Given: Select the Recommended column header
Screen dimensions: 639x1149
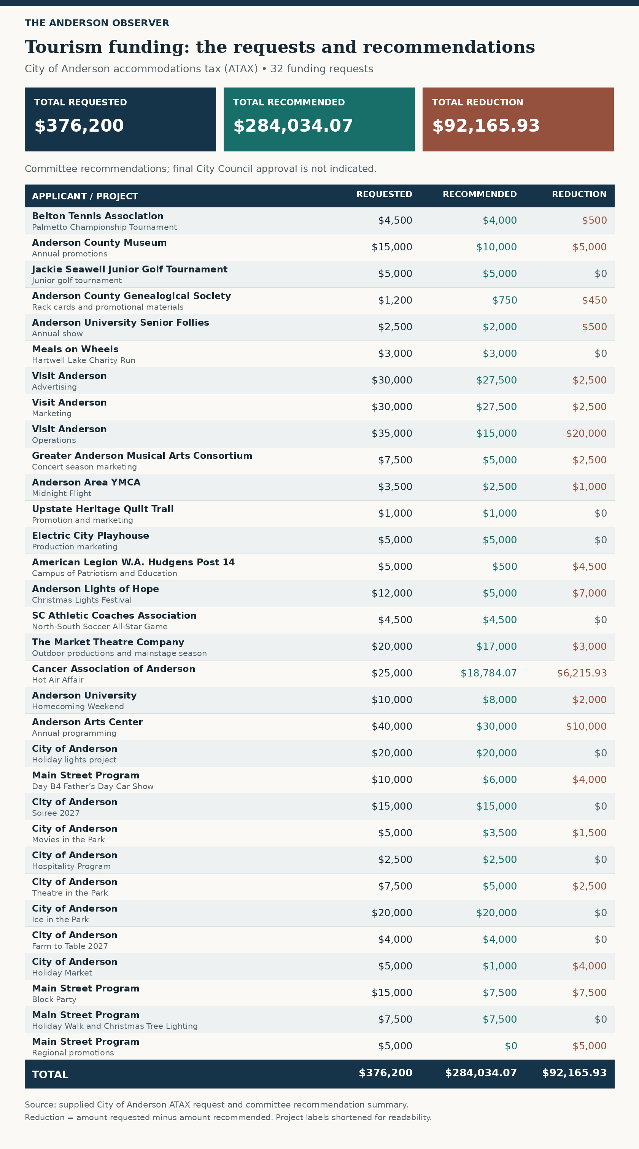Looking at the screenshot, I should [x=479, y=194].
